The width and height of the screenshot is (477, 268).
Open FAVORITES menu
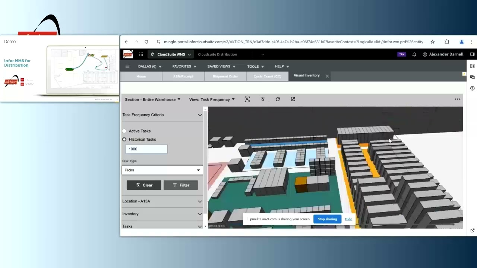pyautogui.click(x=184, y=66)
